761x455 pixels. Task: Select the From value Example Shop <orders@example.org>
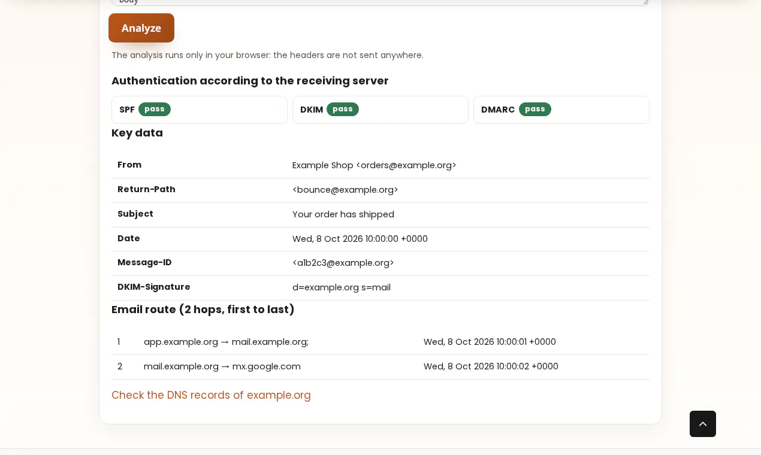tap(375, 165)
